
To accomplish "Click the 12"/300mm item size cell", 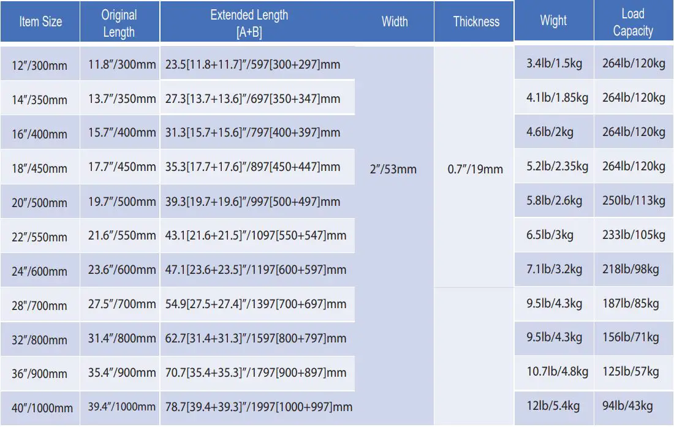I will [40, 65].
